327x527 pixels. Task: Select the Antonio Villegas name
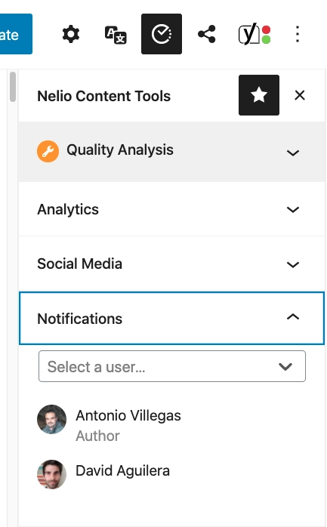128,416
